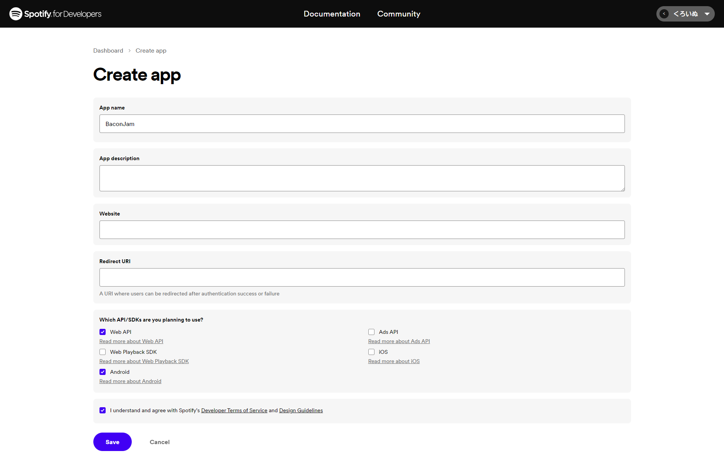Click the Spotify for Developers logo
Viewport: 724px width, 471px height.
(x=55, y=14)
